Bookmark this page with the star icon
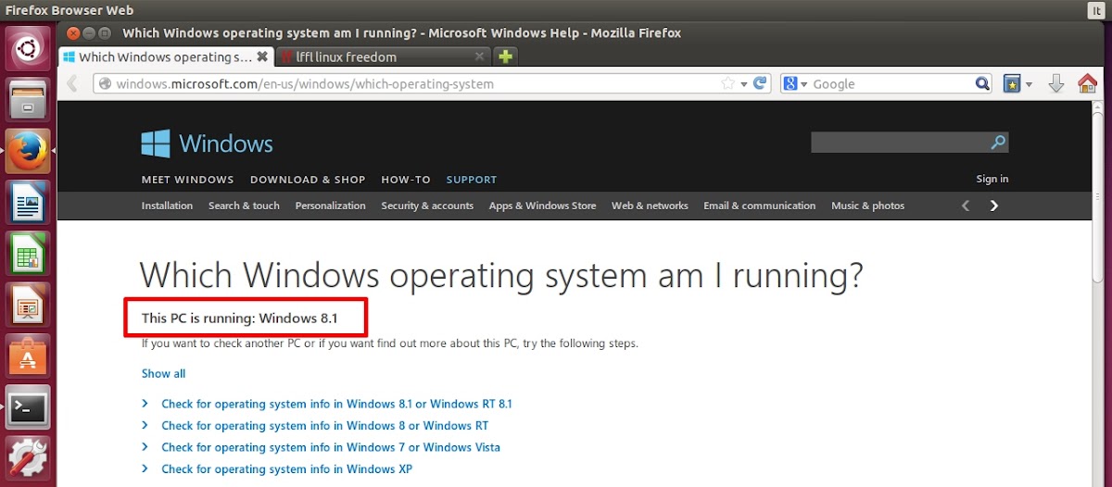 (x=728, y=83)
